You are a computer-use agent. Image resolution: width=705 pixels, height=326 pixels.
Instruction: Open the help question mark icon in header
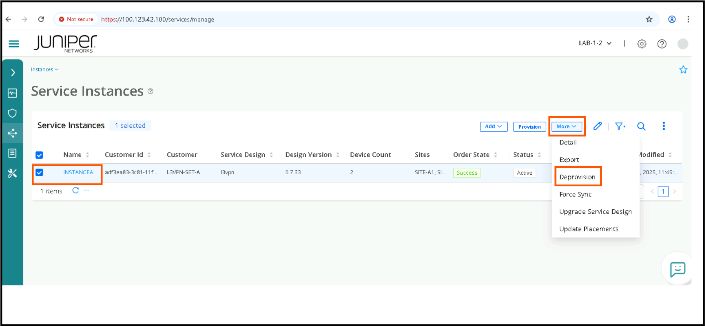(x=662, y=44)
